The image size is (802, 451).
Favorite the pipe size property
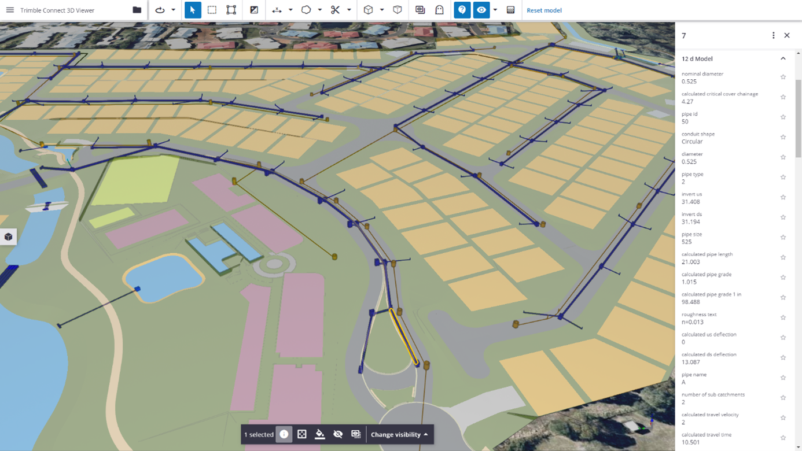click(783, 237)
